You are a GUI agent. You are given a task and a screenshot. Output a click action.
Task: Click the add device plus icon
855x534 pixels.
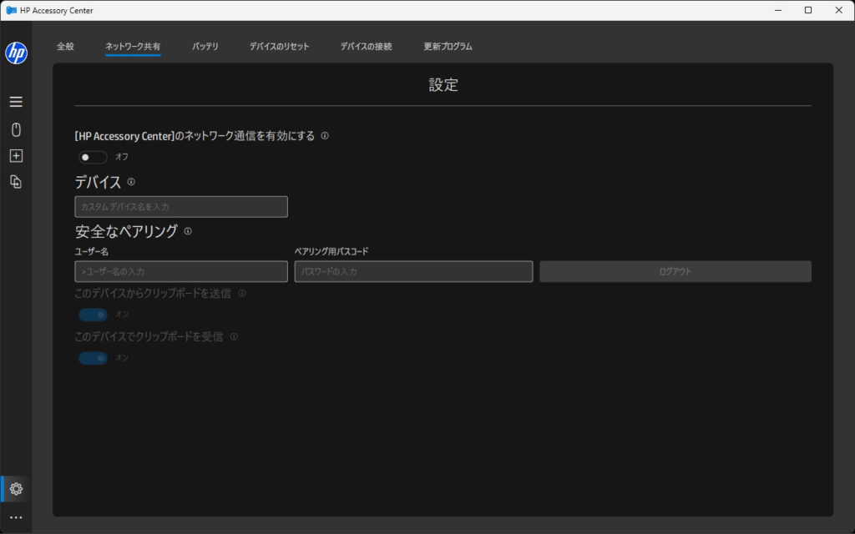coord(16,156)
